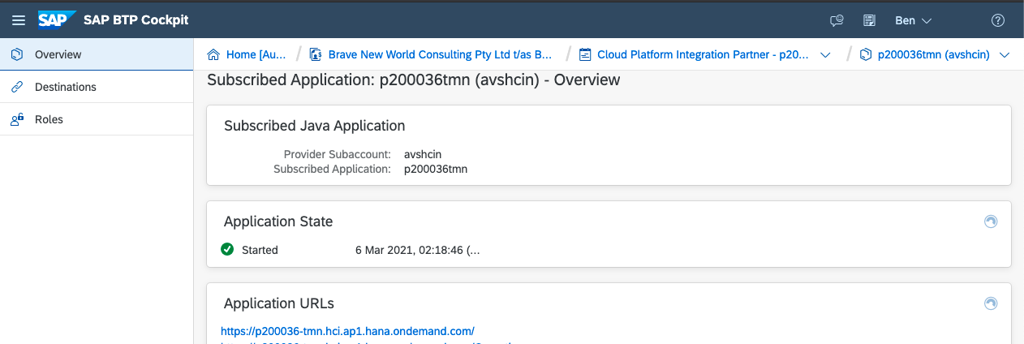Expand the Cloud Platform Integration Partner dropdown
The width and height of the screenshot is (1024, 344).
(x=826, y=55)
